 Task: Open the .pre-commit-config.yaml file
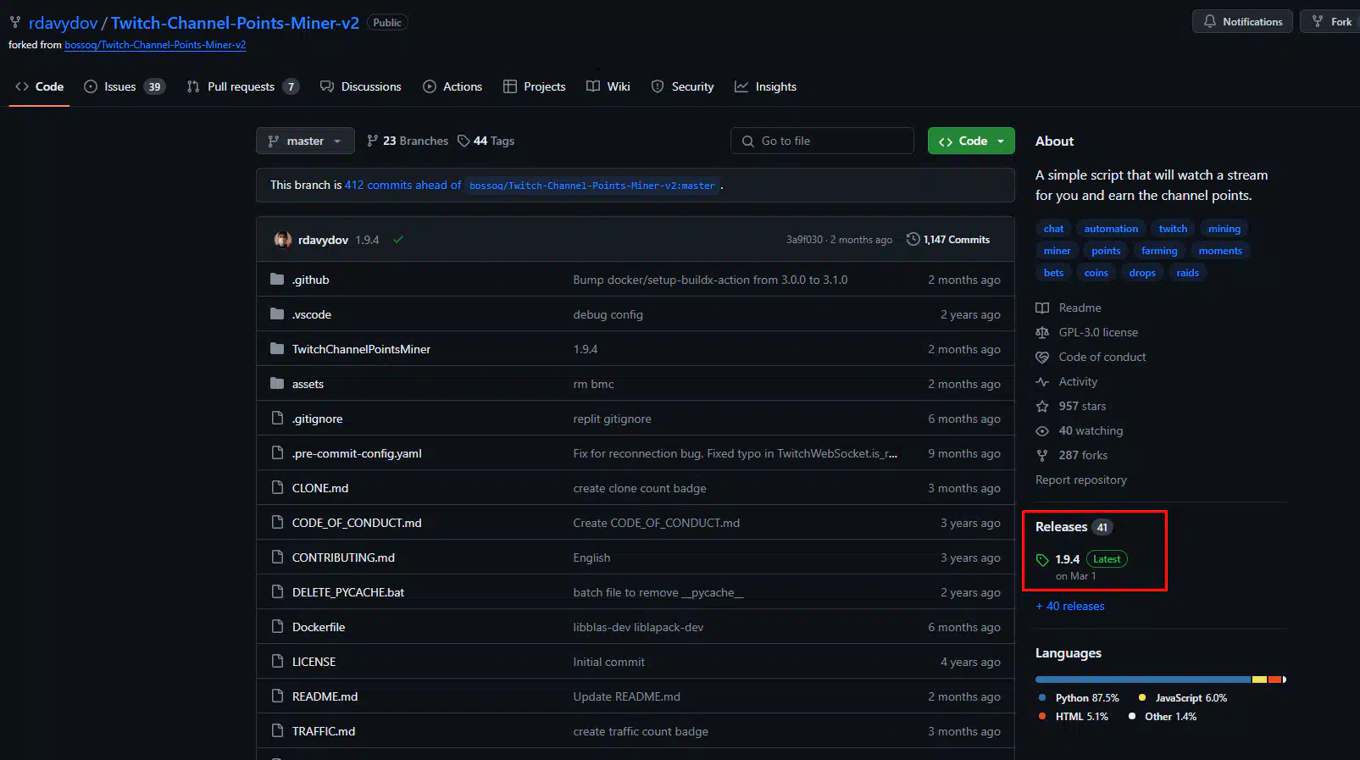point(357,453)
